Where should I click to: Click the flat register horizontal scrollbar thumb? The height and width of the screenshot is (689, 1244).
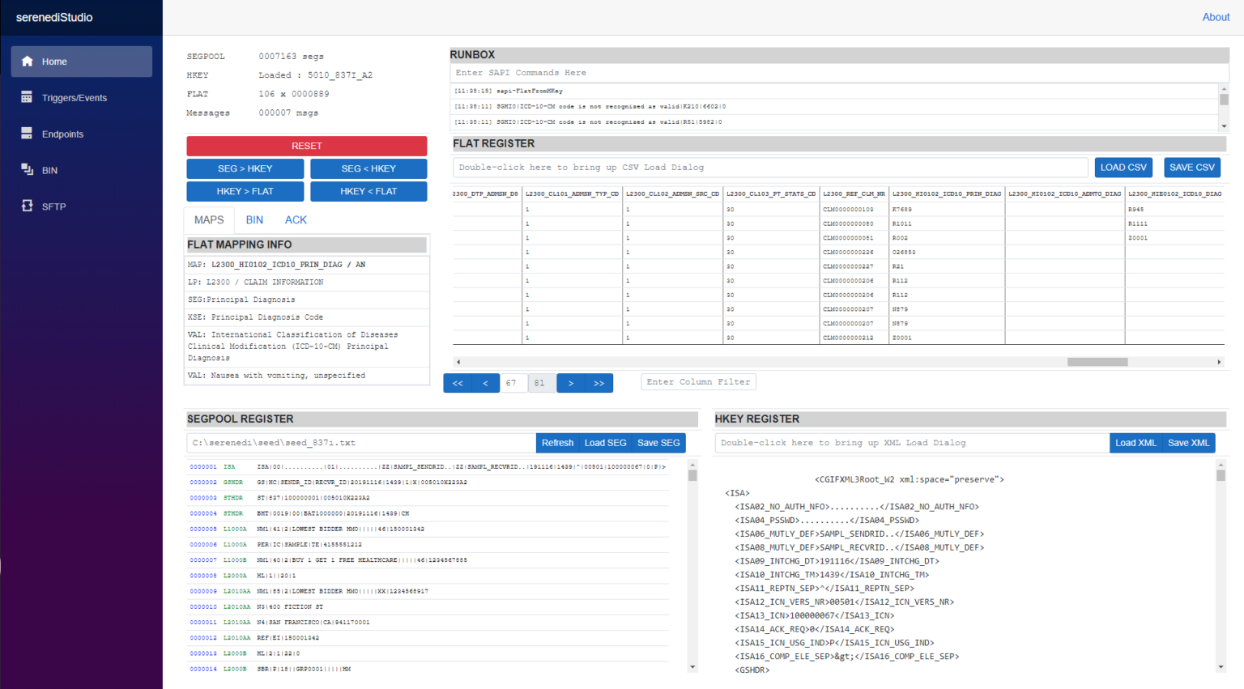[x=1097, y=362]
